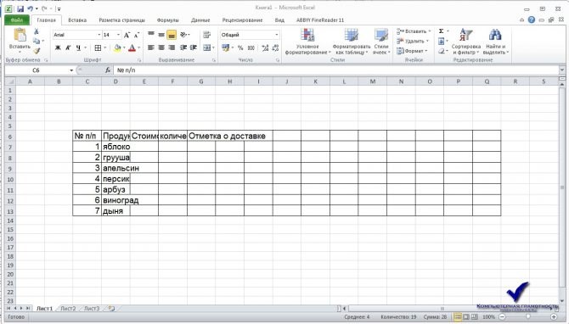Viewport: 569px width, 324px height.
Task: Increase indent in alignment group
Action: click(194, 47)
